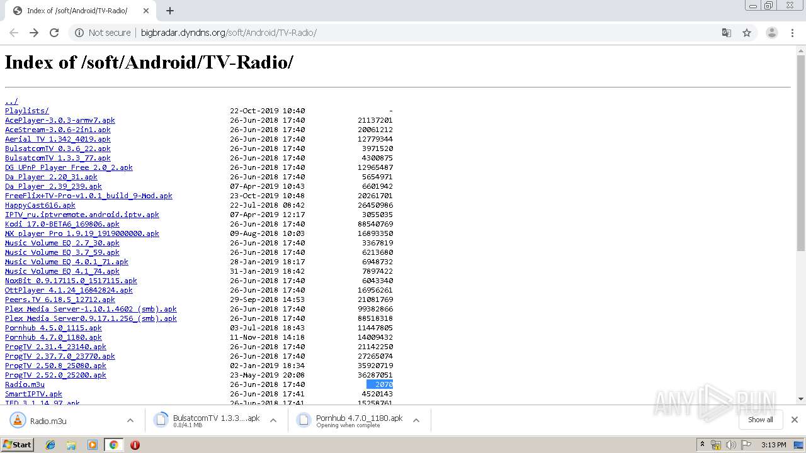Viewport: 806px width, 453px height.
Task: Click the browser forward arrow
Action: 34,33
